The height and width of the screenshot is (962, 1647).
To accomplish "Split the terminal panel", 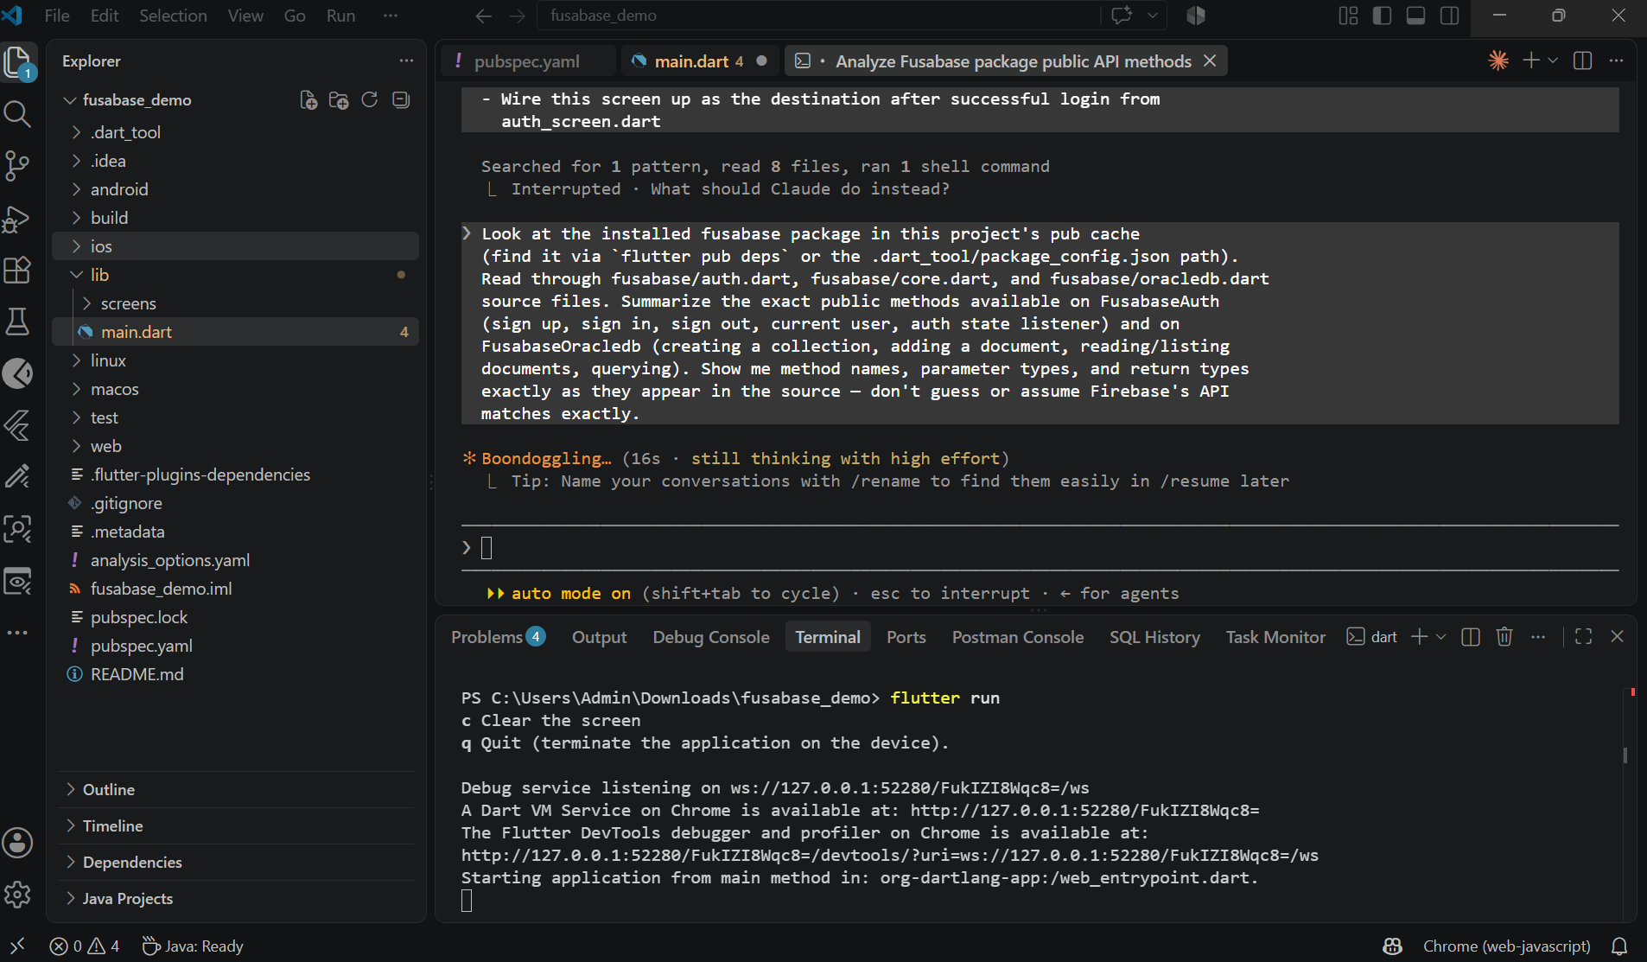I will pyautogui.click(x=1471, y=637).
